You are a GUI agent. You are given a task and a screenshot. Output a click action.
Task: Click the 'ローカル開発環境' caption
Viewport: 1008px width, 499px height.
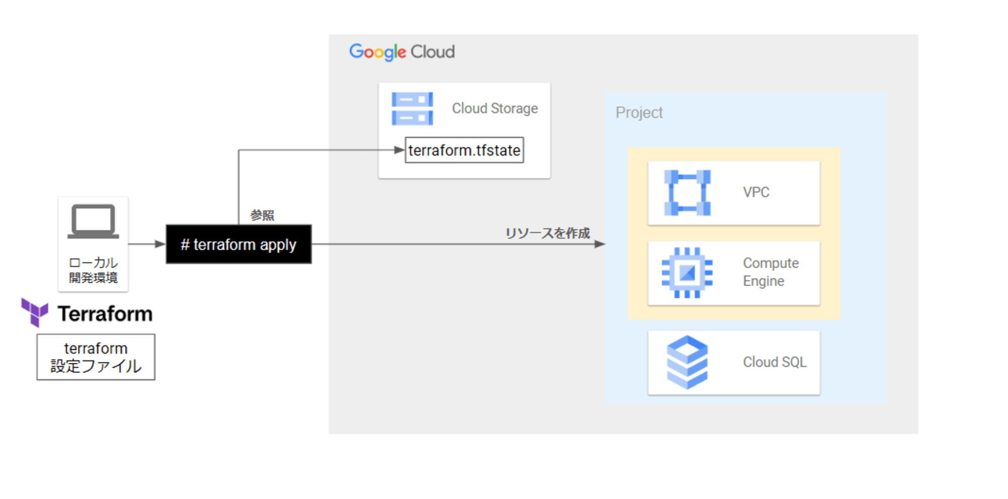93,270
